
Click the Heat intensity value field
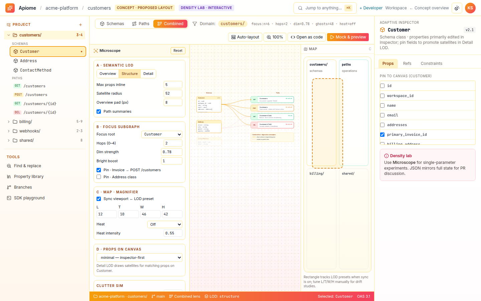pos(173,233)
